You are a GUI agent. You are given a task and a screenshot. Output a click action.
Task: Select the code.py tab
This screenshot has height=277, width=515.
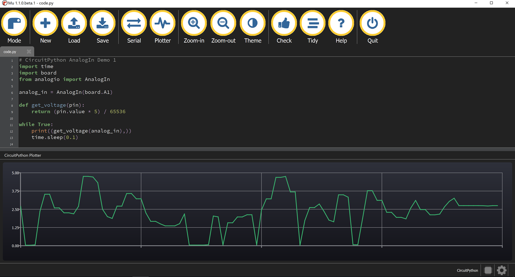pyautogui.click(x=10, y=52)
